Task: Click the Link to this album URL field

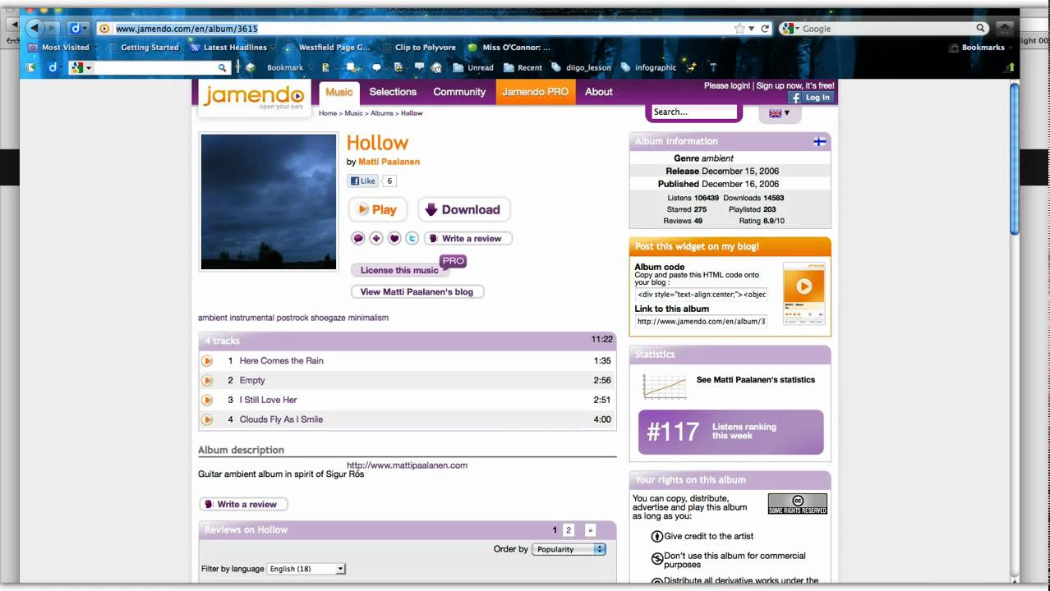Action: coord(701,322)
